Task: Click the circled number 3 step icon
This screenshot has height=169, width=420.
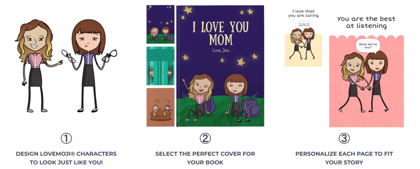Action: click(344, 139)
